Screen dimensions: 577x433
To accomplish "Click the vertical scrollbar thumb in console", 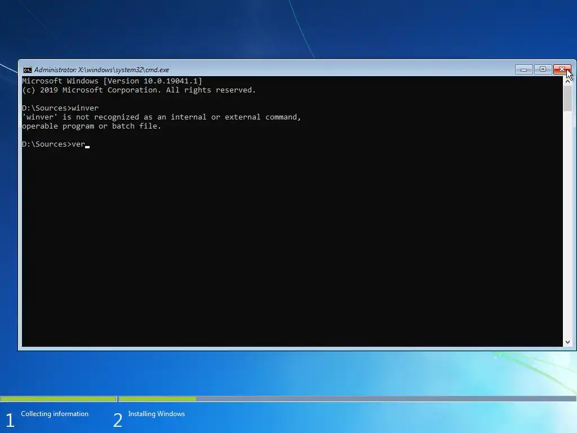I will [567, 98].
